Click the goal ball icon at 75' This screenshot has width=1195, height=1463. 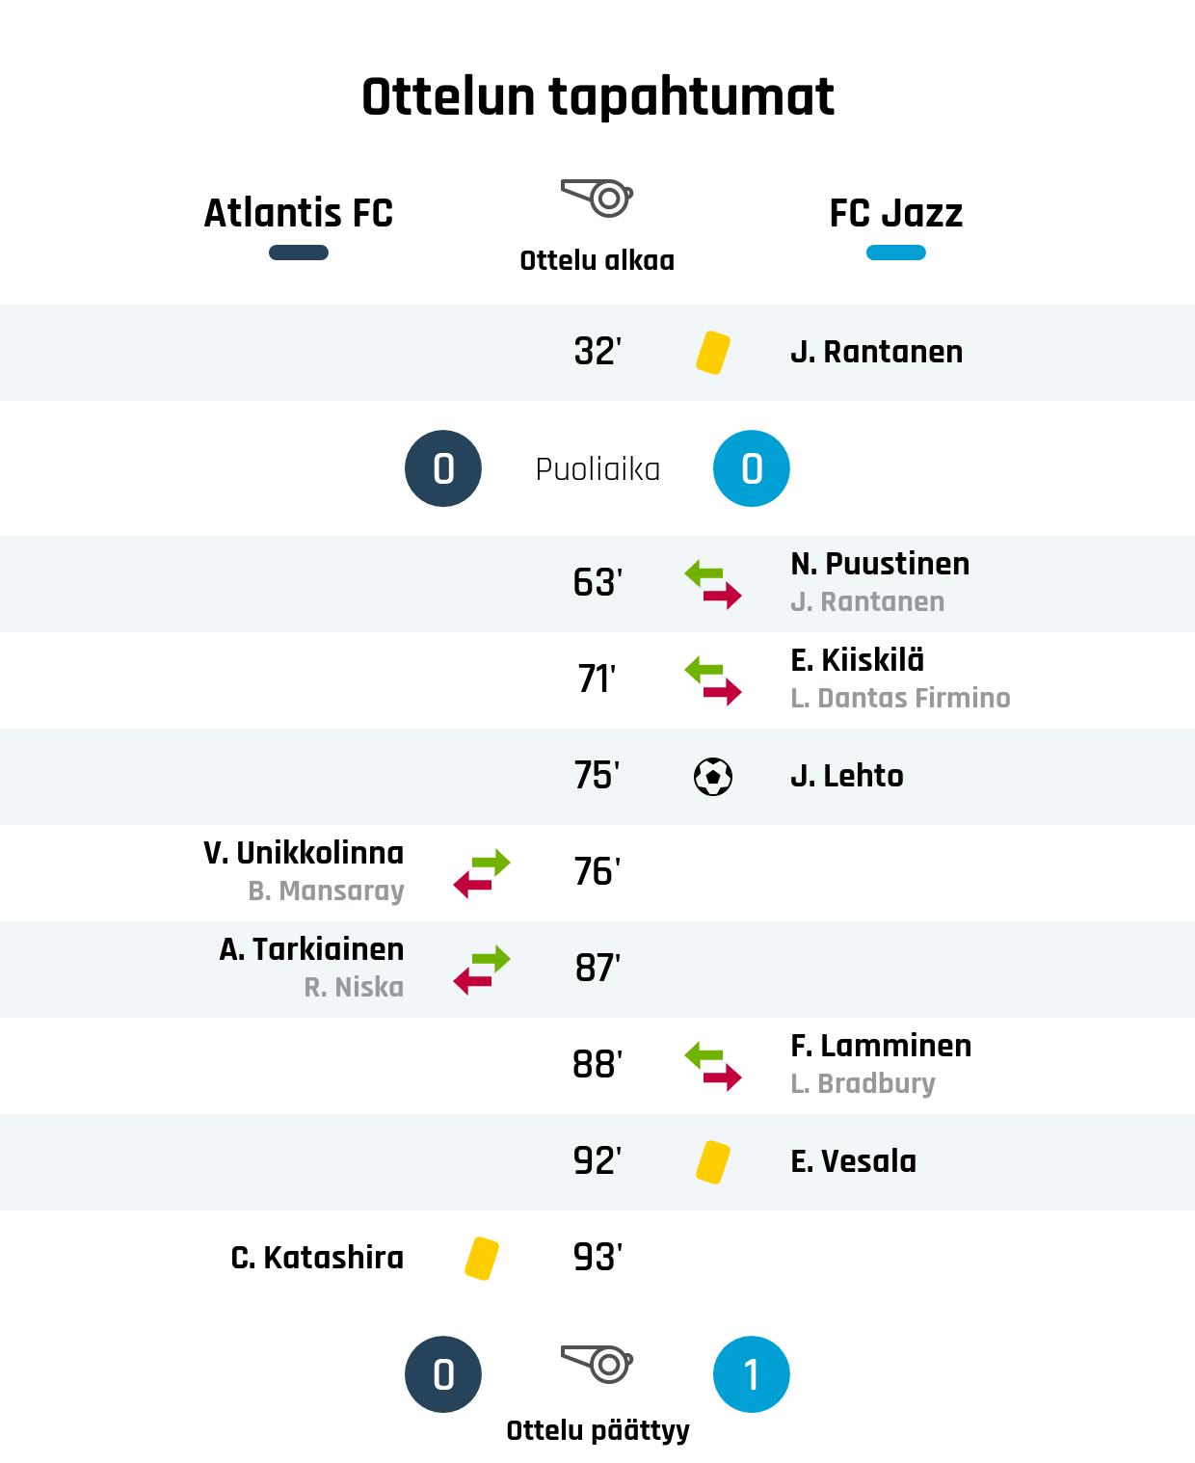pos(713,776)
